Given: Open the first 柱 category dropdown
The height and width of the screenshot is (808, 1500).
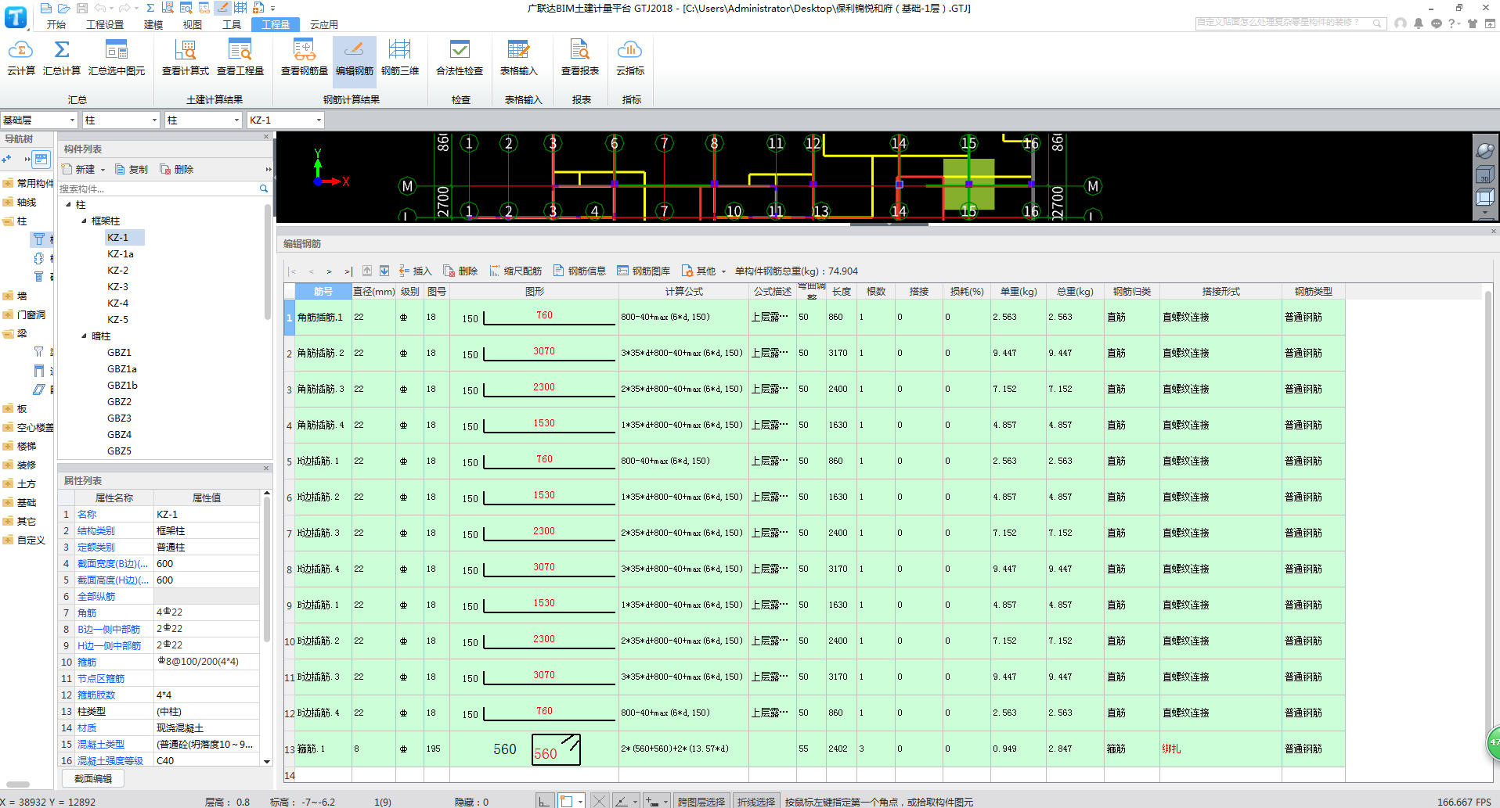Looking at the screenshot, I should pyautogui.click(x=154, y=120).
